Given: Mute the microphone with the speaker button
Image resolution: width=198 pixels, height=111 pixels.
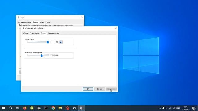Looking at the screenshot, I should (61, 42).
